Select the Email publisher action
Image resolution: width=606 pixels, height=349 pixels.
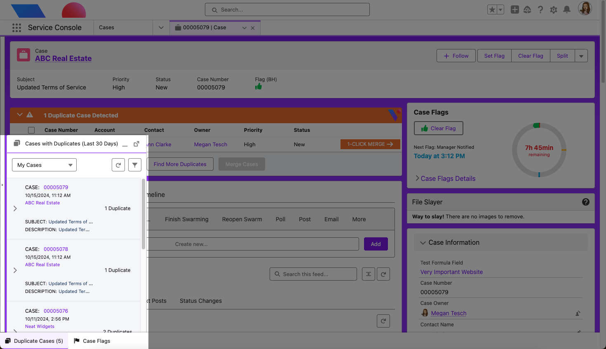pyautogui.click(x=331, y=219)
